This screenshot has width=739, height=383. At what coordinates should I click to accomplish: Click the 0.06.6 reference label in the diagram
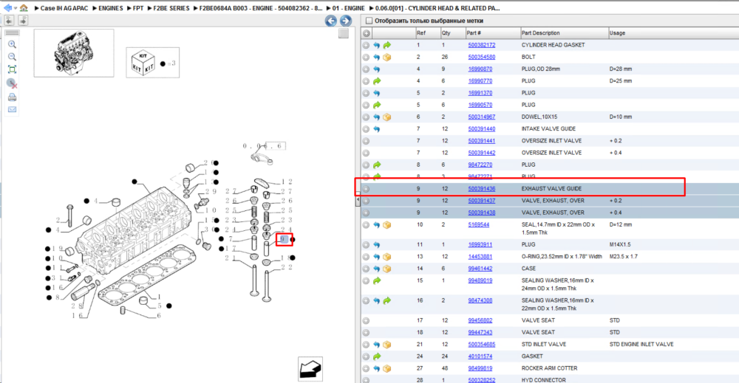(264, 146)
